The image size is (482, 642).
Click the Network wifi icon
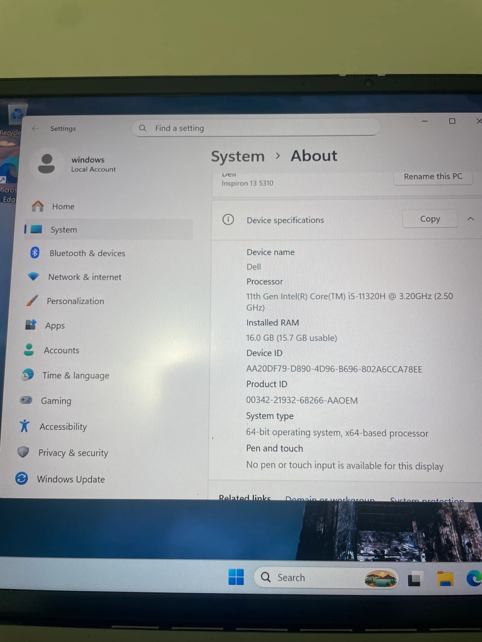pos(33,276)
